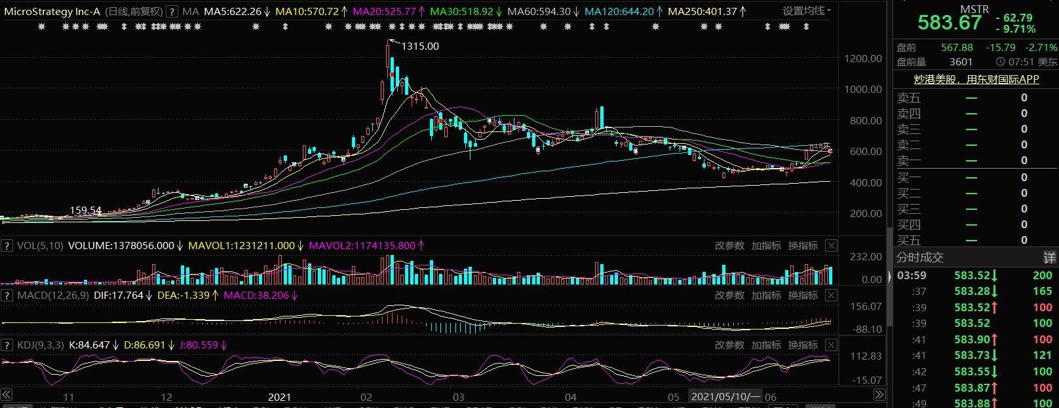Click 加指标 in the KDJ panel
The height and width of the screenshot is (408, 1059).
(x=766, y=345)
